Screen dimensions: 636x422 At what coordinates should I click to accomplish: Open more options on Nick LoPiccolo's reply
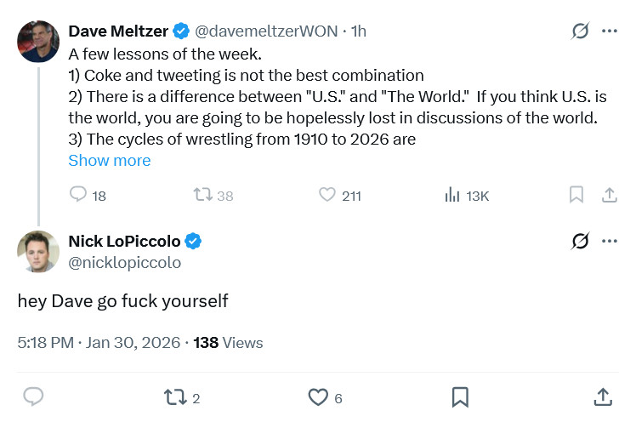click(609, 242)
